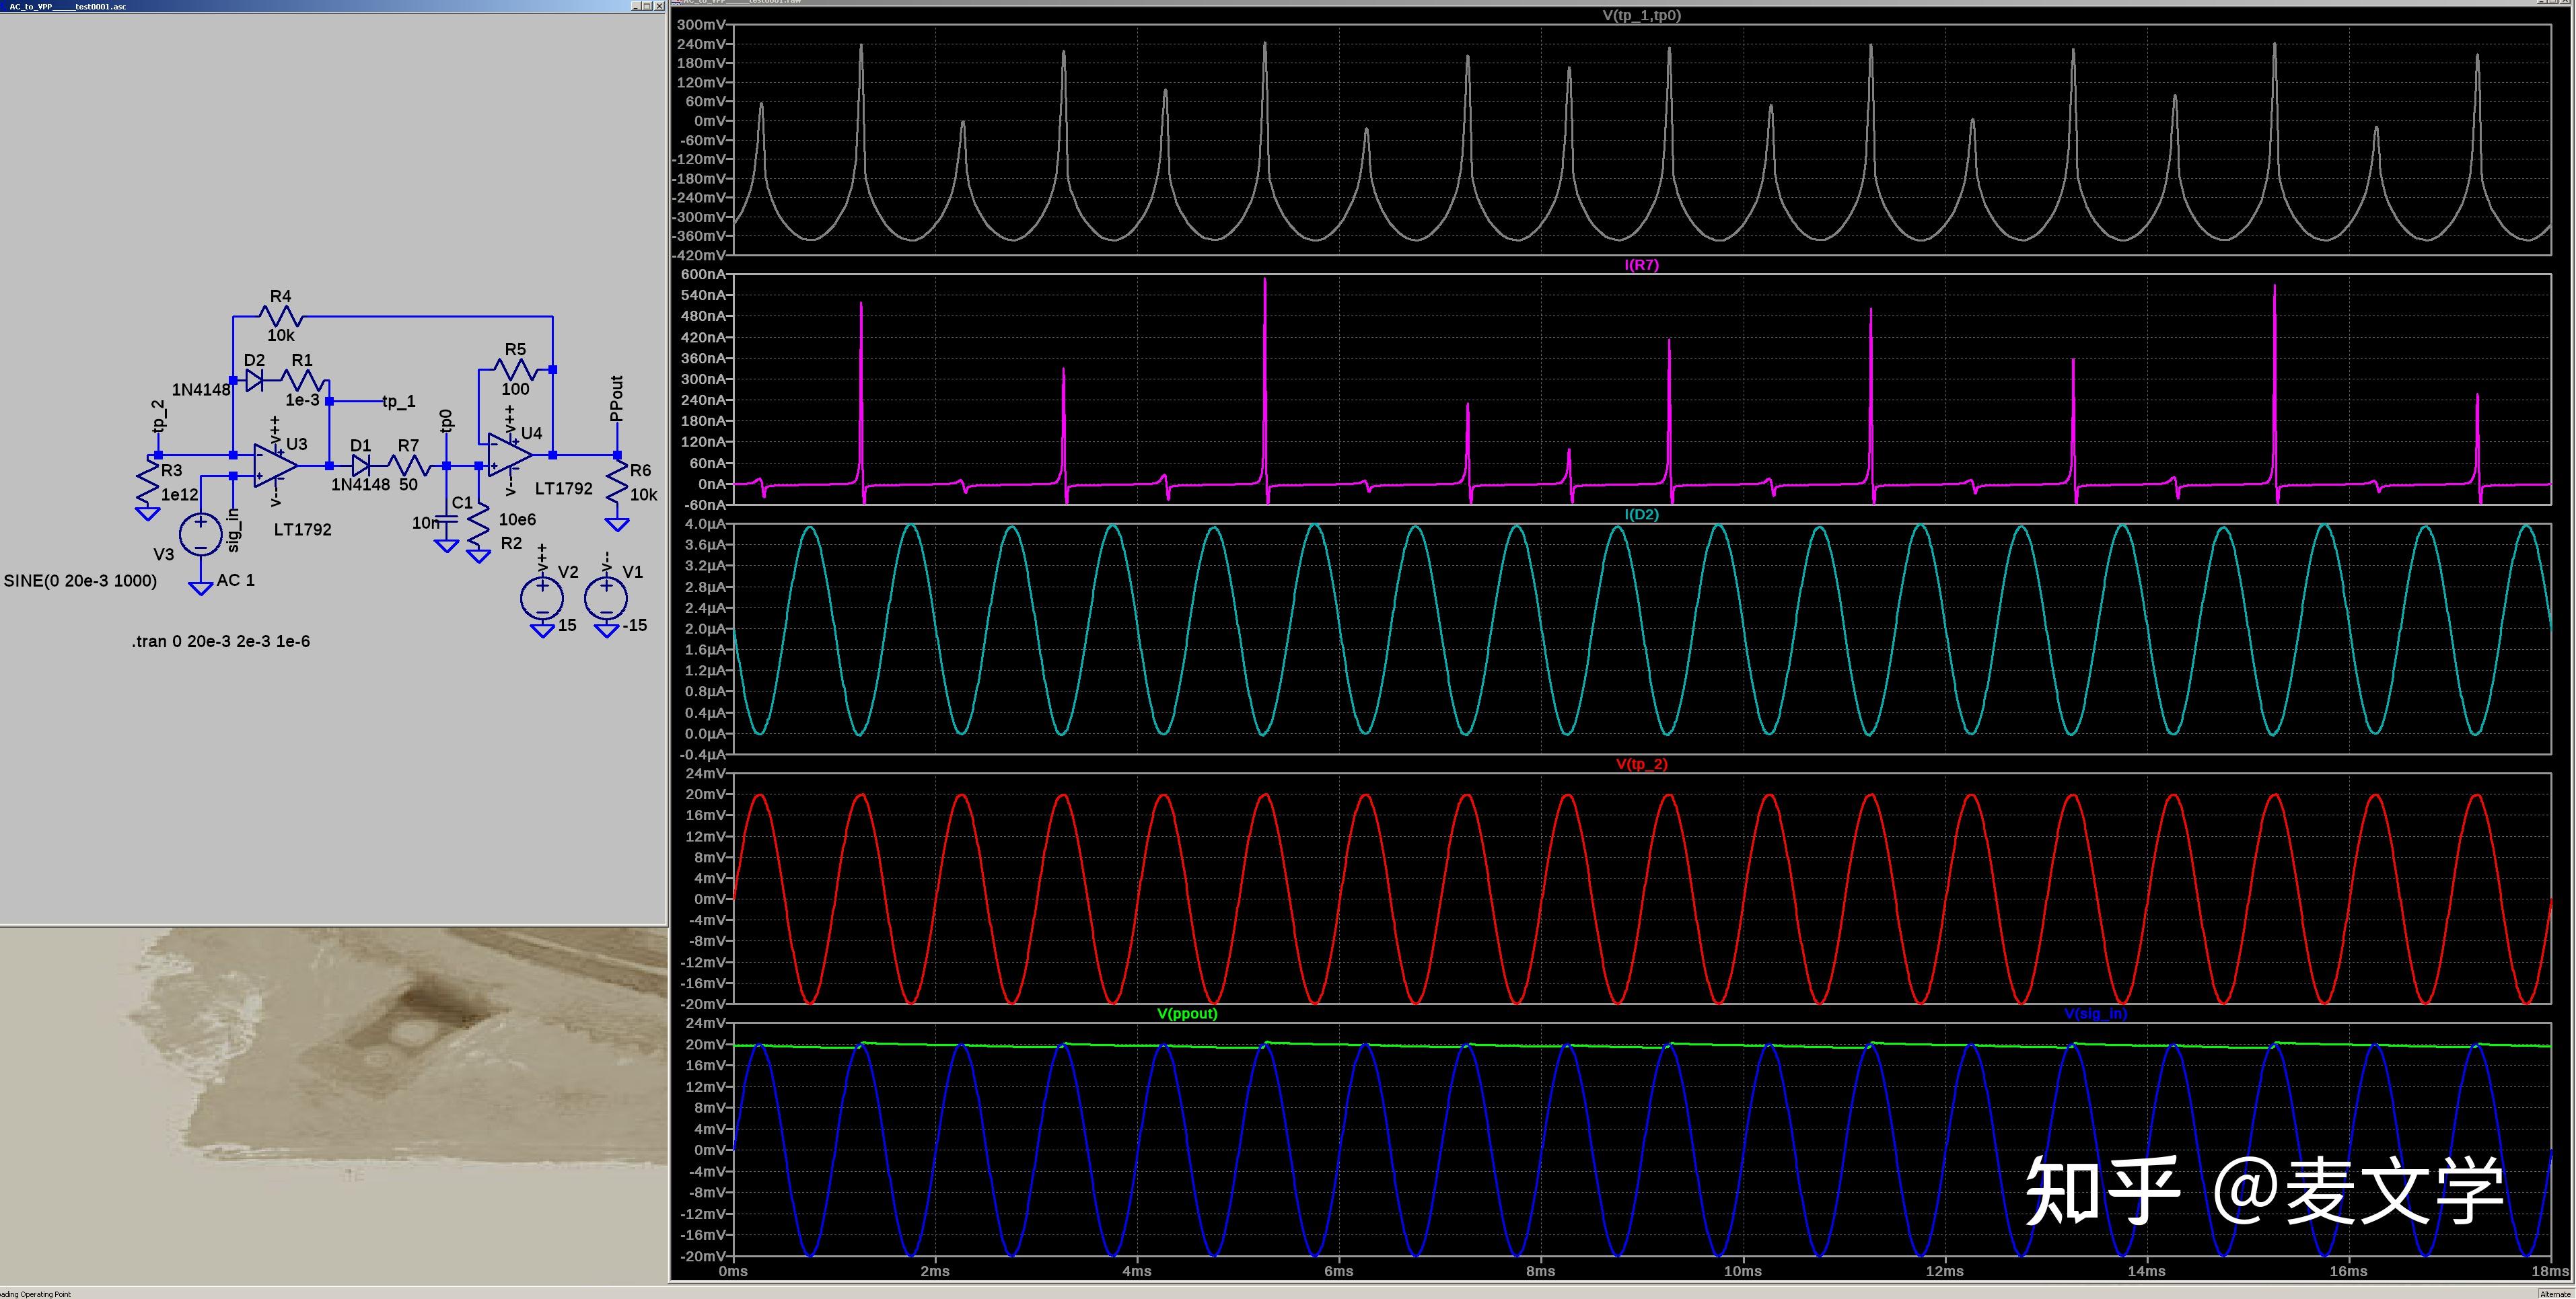Click the PPout net label
2576x1299 pixels.
point(617,398)
